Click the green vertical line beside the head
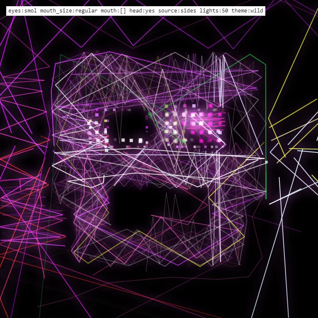Image resolution: width=318 pixels, height=318 pixels. pos(265,132)
